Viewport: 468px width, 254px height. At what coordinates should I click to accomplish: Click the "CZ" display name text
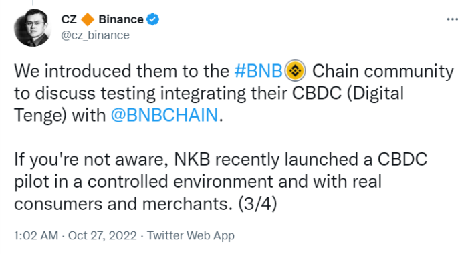(x=69, y=19)
